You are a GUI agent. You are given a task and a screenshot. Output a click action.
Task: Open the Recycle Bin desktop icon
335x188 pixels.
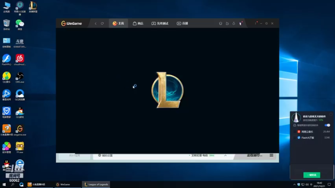[x=7, y=25]
